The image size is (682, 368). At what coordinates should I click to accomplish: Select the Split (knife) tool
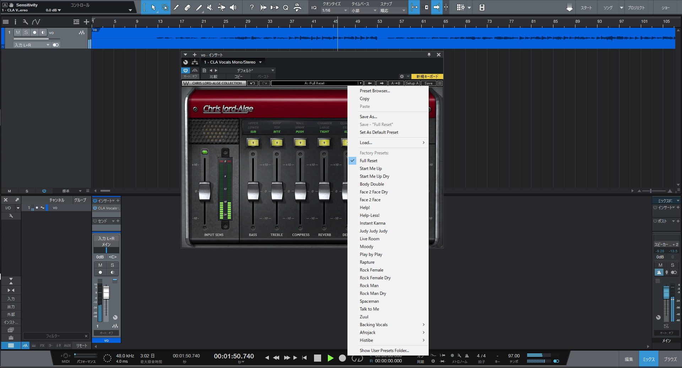(x=176, y=7)
